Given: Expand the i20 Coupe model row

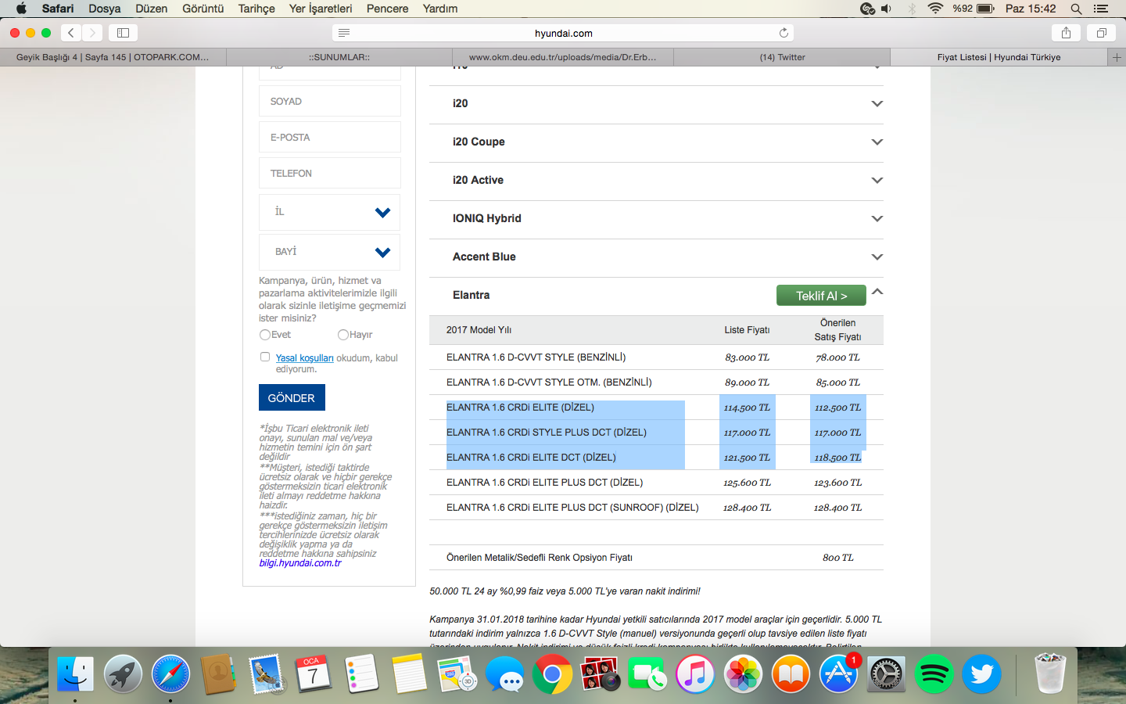Looking at the screenshot, I should click(656, 142).
